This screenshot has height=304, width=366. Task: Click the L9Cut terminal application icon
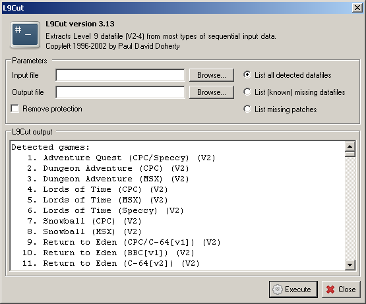(x=25, y=34)
